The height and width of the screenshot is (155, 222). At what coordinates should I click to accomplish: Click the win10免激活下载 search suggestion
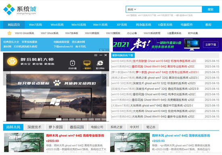point(165,15)
